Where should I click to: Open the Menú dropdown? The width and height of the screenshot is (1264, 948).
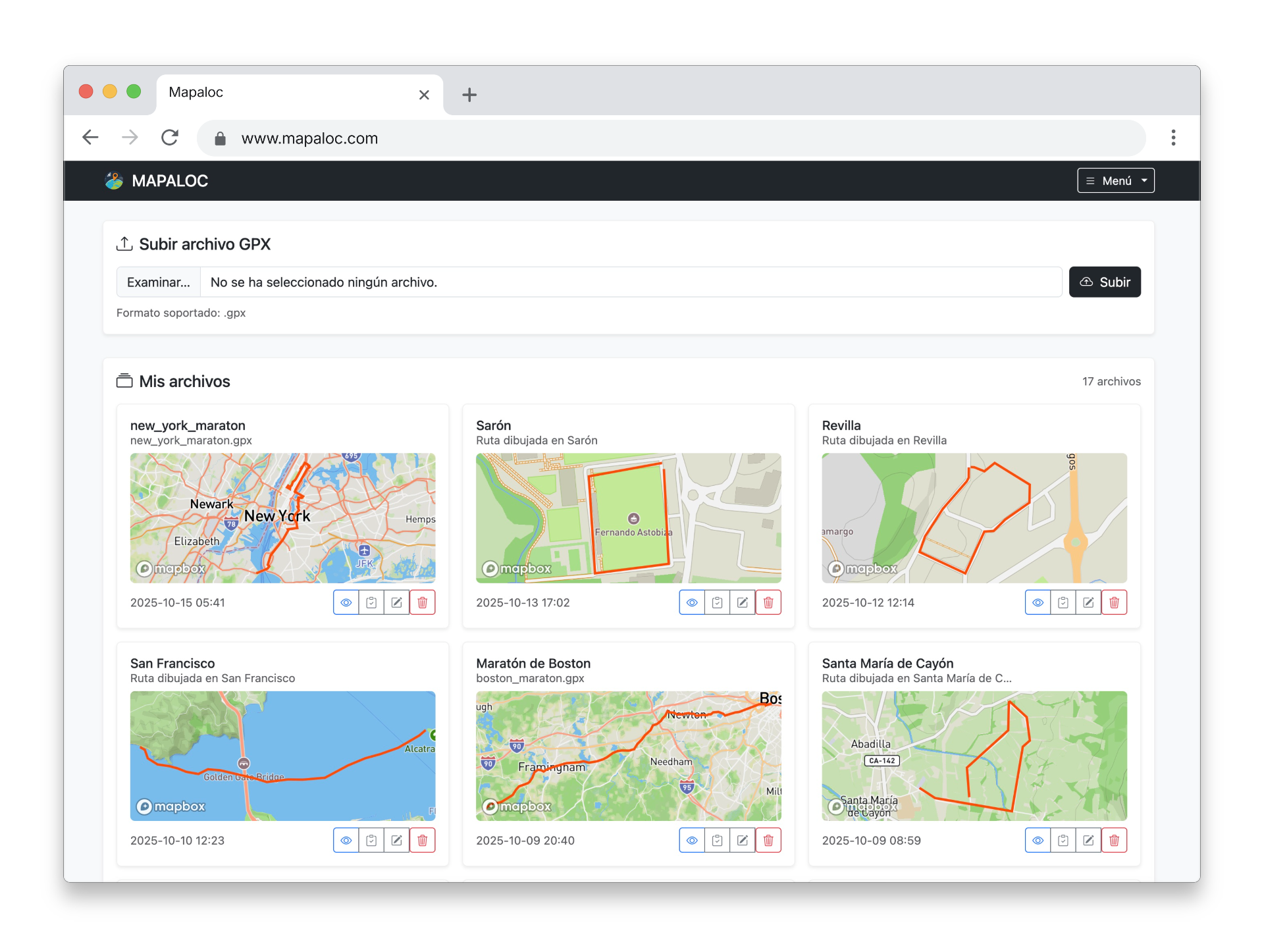1115,180
